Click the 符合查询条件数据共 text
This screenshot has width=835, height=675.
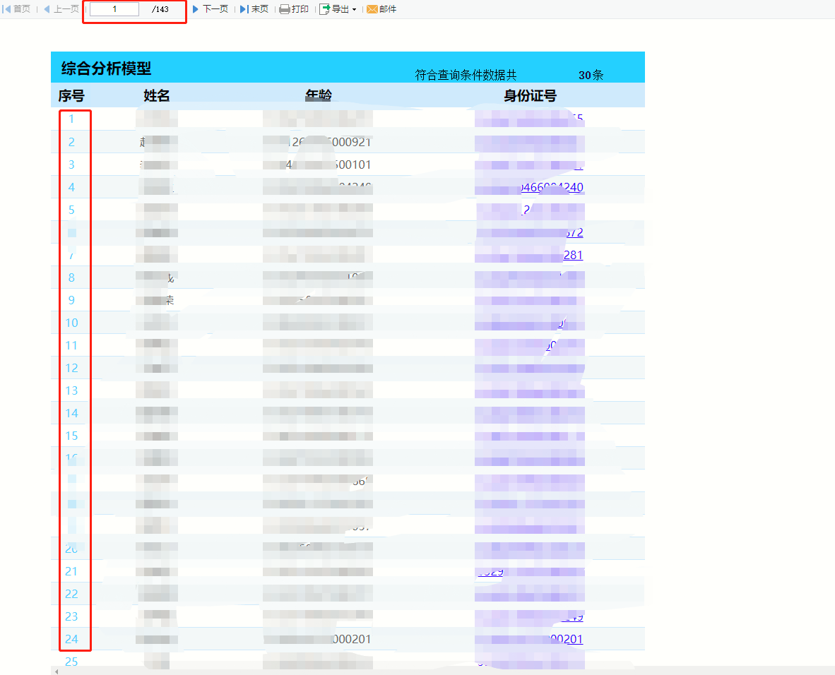tap(466, 75)
